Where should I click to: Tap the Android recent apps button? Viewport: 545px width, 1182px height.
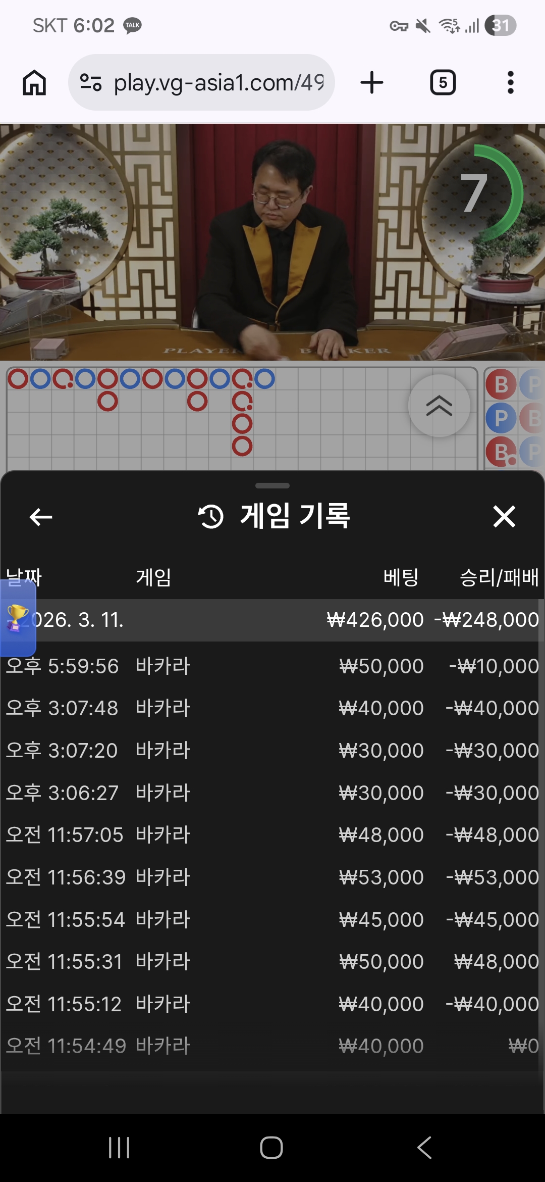pyautogui.click(x=120, y=1148)
